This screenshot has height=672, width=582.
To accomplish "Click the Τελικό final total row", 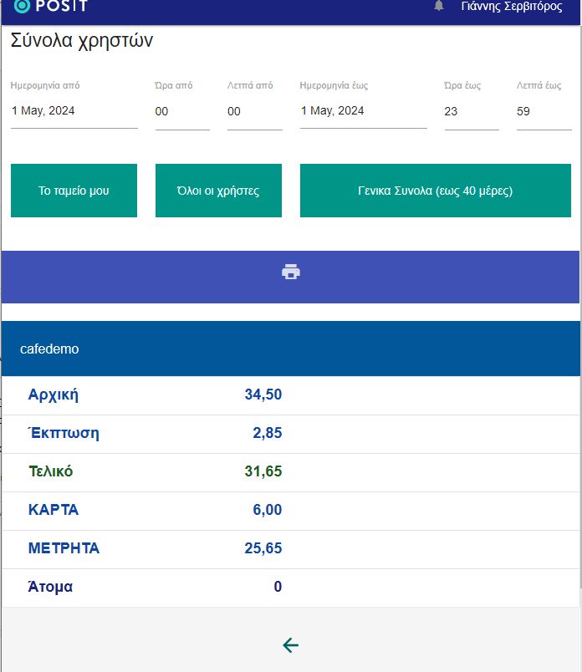I will coord(291,472).
